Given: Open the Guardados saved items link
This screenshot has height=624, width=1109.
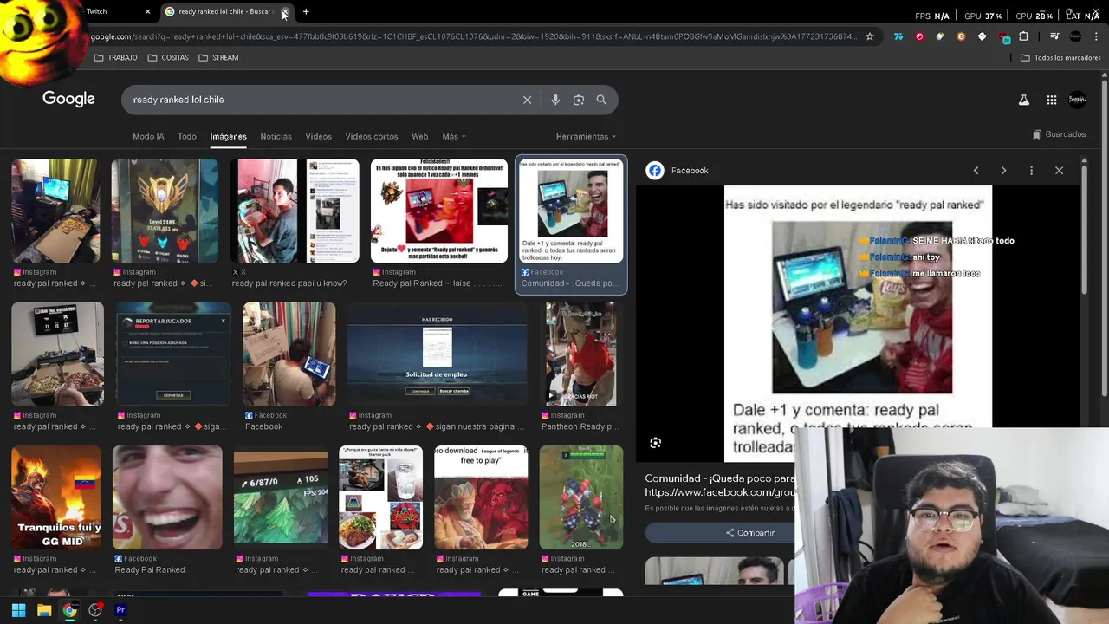Looking at the screenshot, I should [1059, 134].
